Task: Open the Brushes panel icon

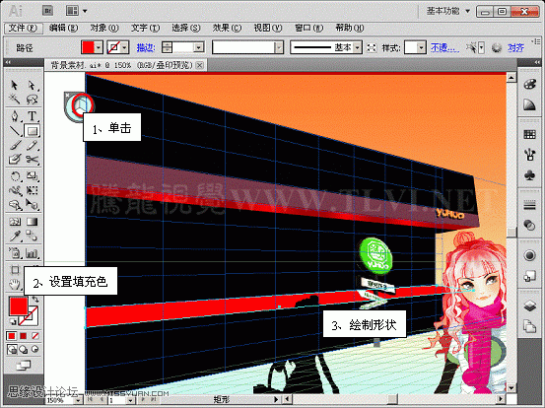Action: coord(529,155)
